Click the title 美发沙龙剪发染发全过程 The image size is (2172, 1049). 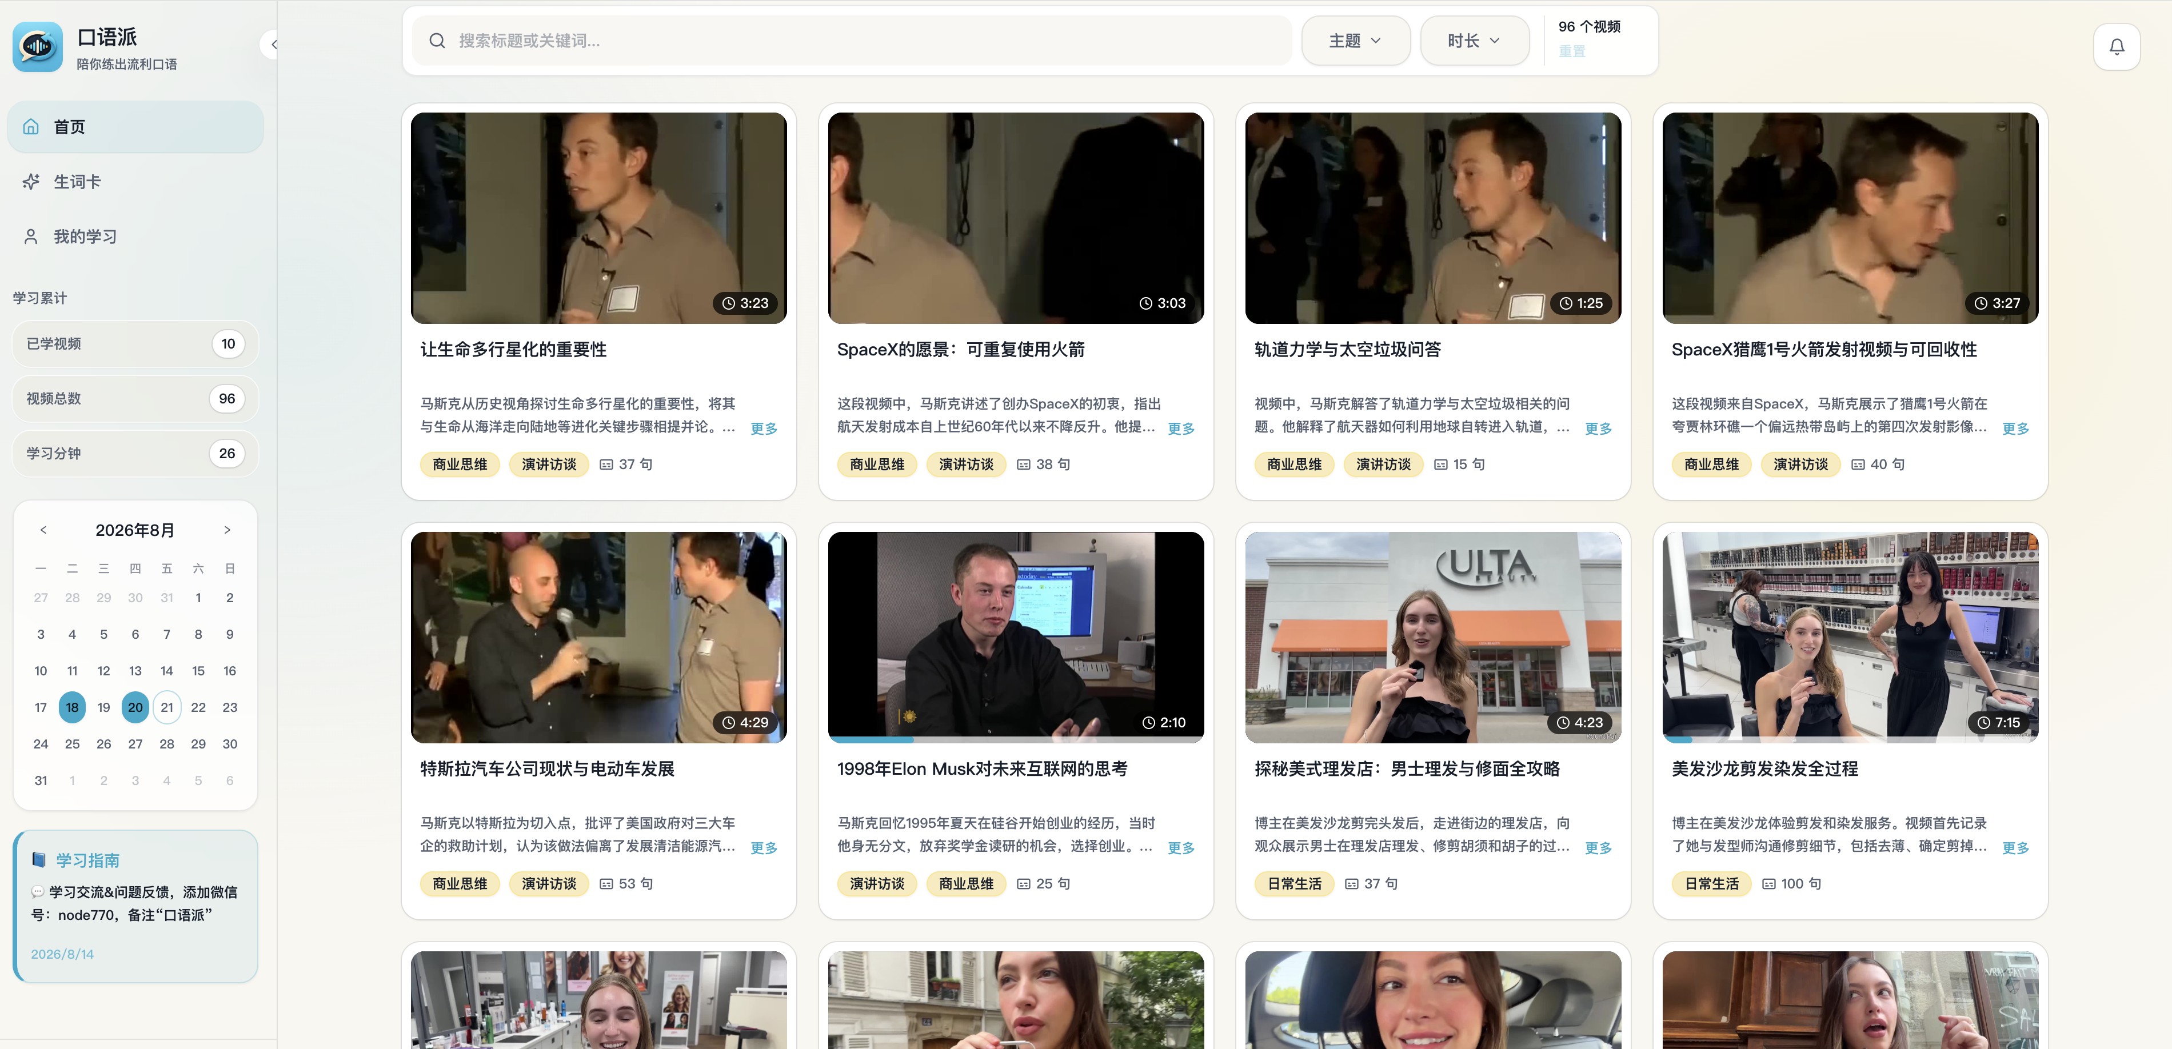pyautogui.click(x=1765, y=768)
